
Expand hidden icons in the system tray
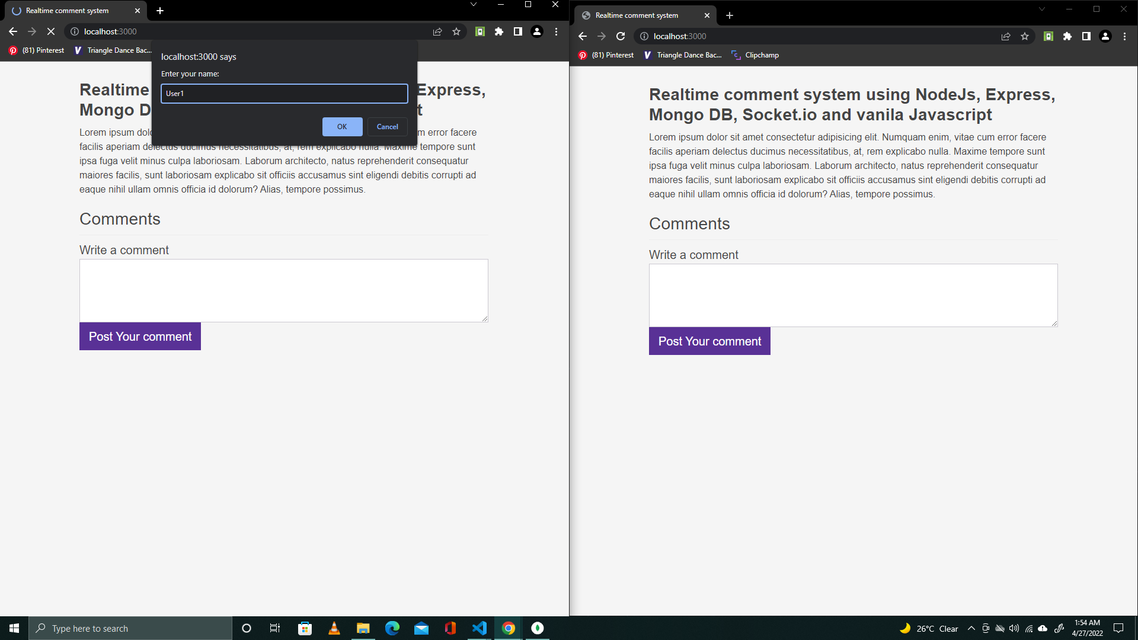point(970,628)
